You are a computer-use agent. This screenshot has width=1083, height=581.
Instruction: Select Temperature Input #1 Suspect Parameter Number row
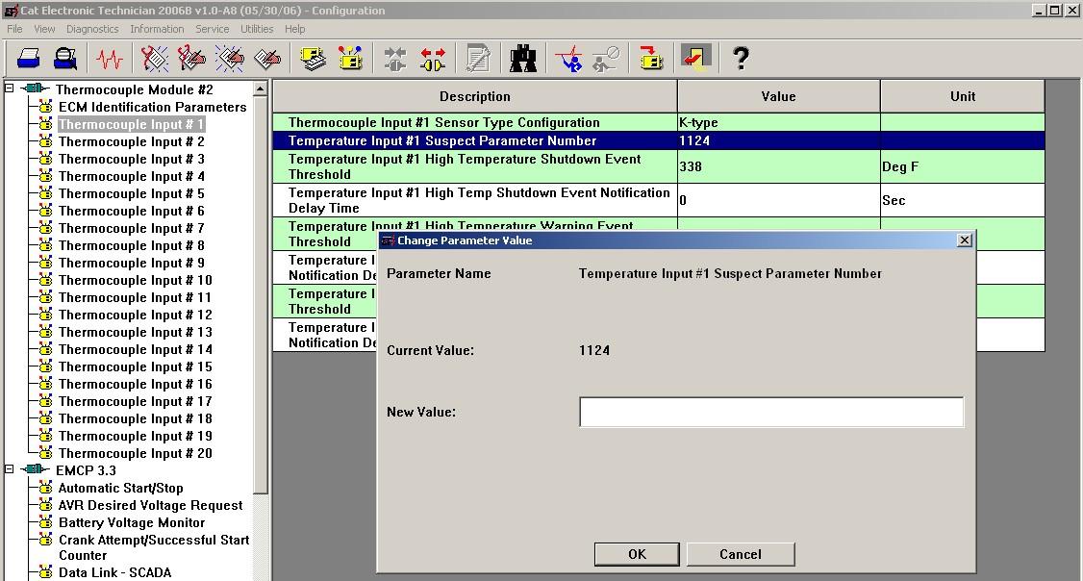click(x=659, y=140)
